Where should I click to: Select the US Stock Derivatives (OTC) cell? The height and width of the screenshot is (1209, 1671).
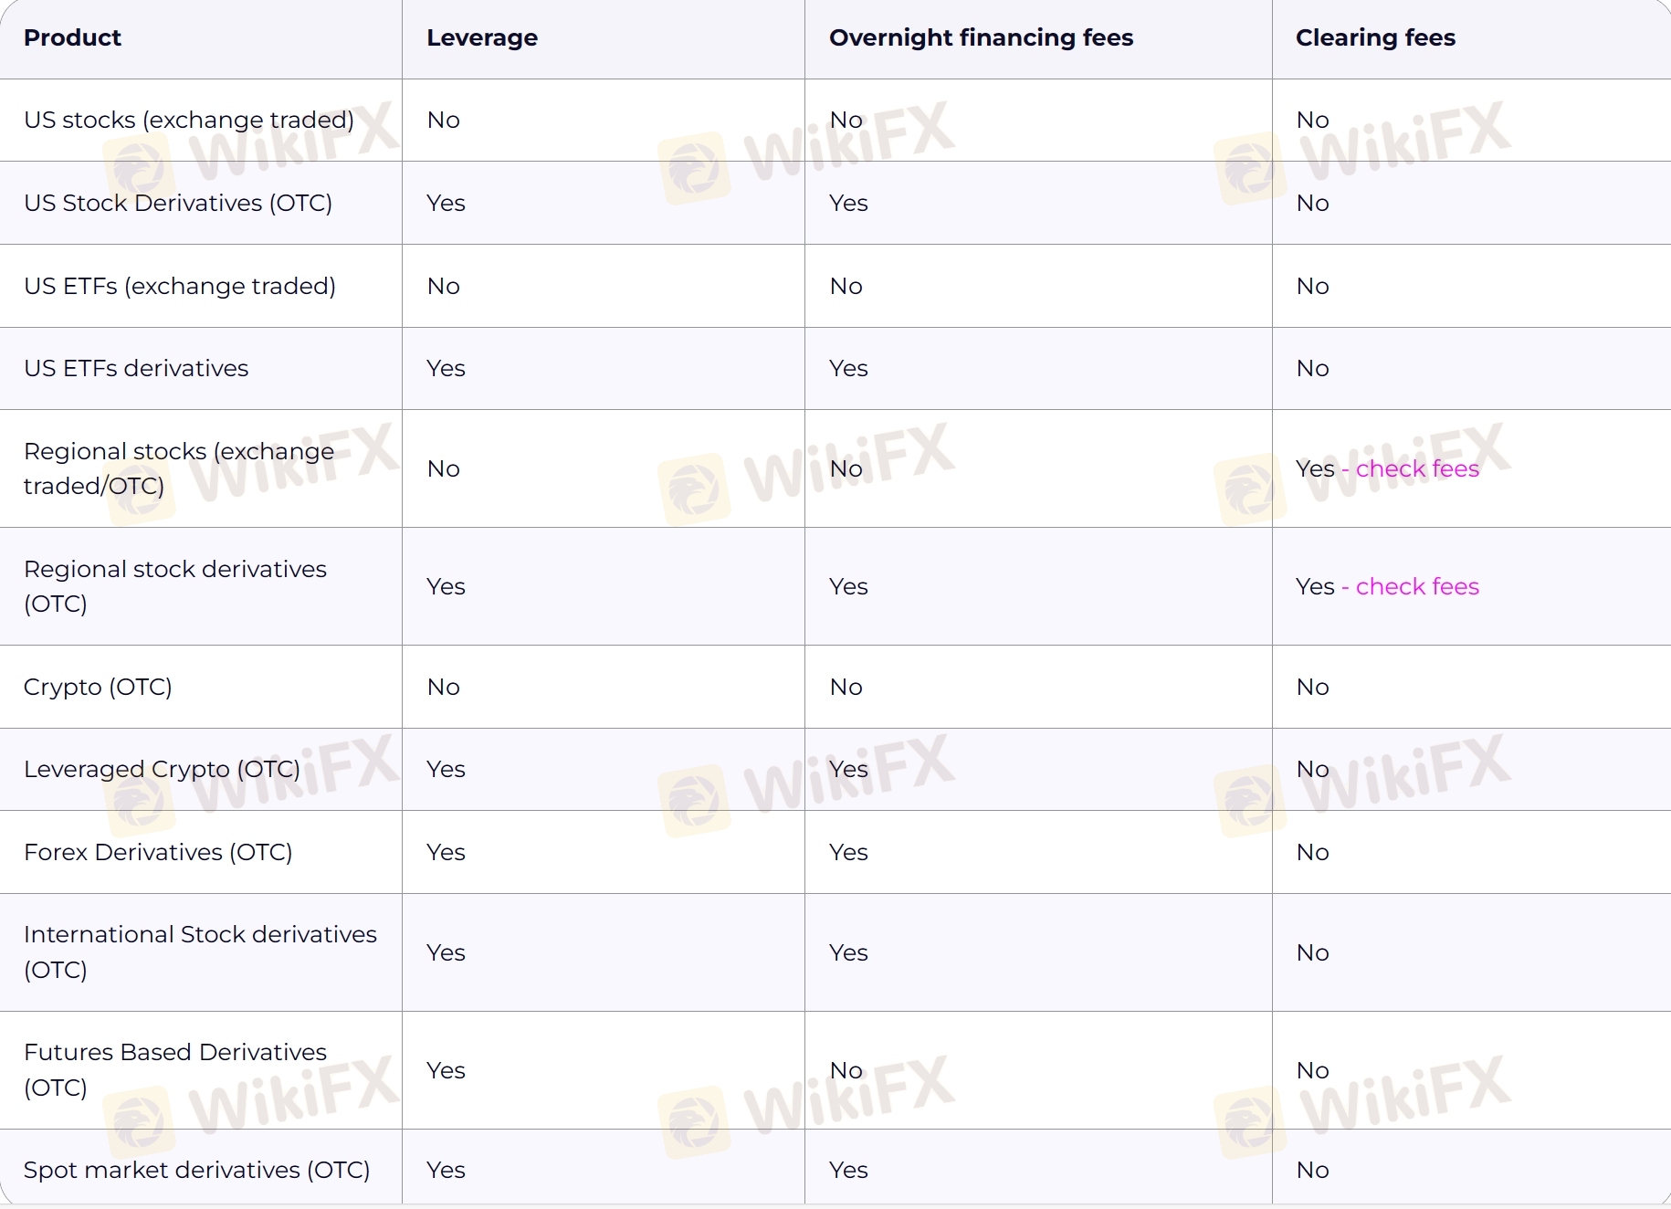coord(178,203)
